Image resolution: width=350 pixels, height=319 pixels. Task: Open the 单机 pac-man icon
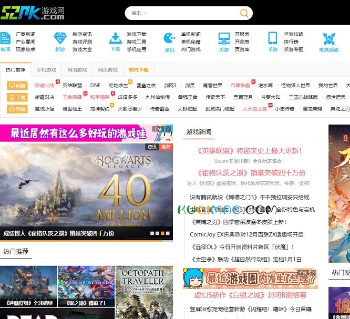[x=170, y=43]
